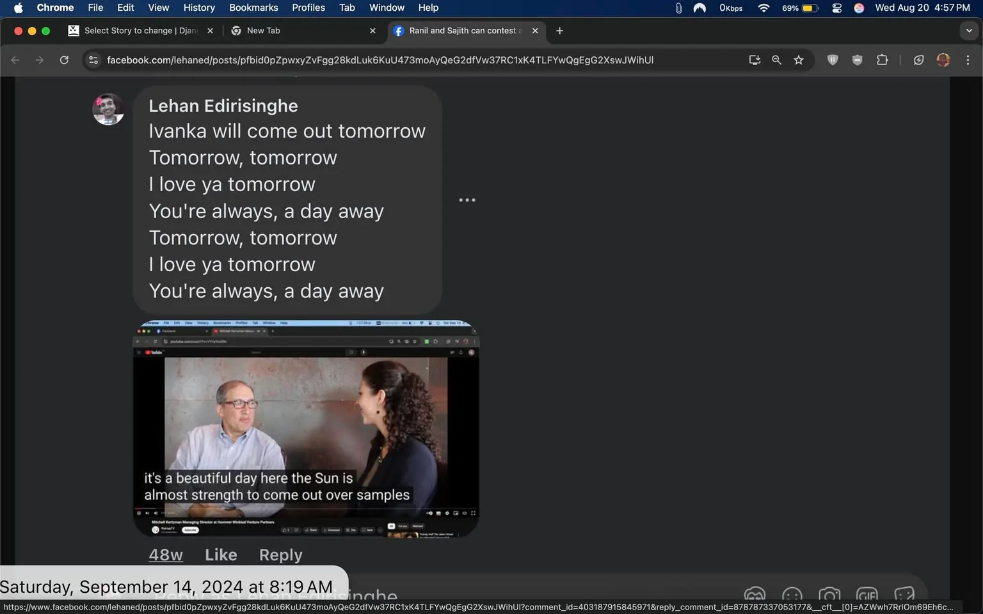Bookmark the page with the star icon
This screenshot has height=614, width=983.
pyautogui.click(x=798, y=59)
